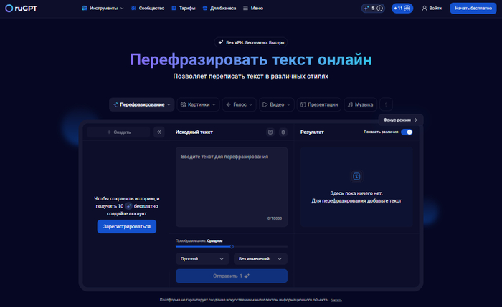Switch to the Презентации tab
Screen dimensions: 502x307
click(x=318, y=104)
